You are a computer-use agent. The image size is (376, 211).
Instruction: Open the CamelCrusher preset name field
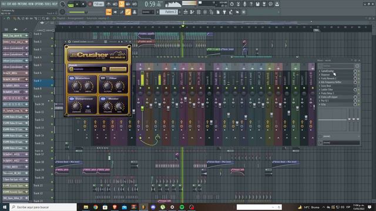point(88,69)
